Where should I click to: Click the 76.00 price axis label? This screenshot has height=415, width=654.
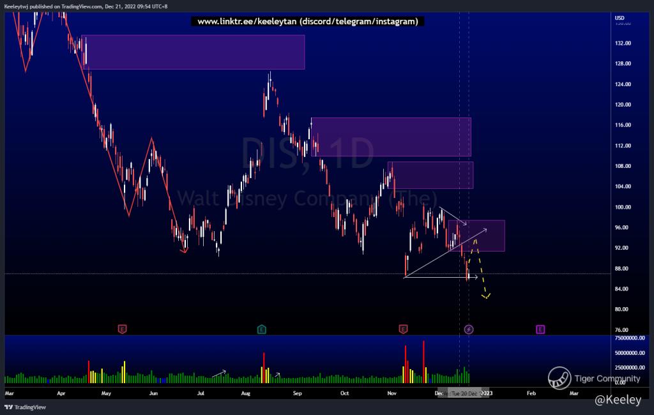621,330
